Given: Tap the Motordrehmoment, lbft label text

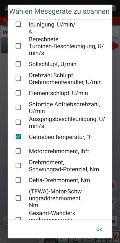Looking at the screenshot, I should click(59, 151).
